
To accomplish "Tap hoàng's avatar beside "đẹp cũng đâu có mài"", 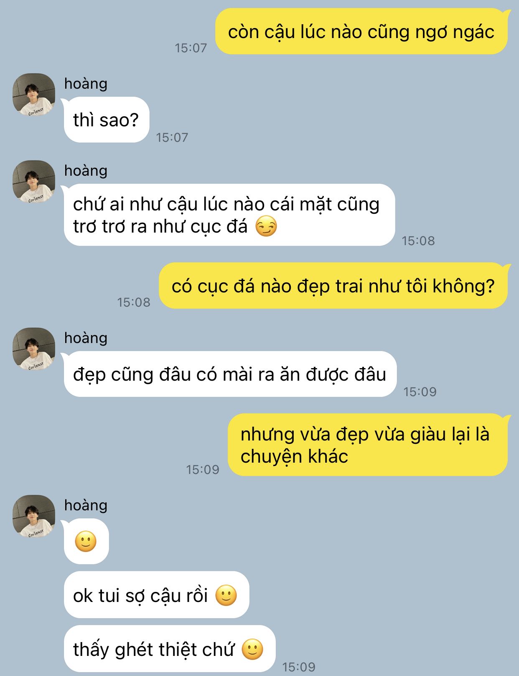I will click(x=34, y=349).
